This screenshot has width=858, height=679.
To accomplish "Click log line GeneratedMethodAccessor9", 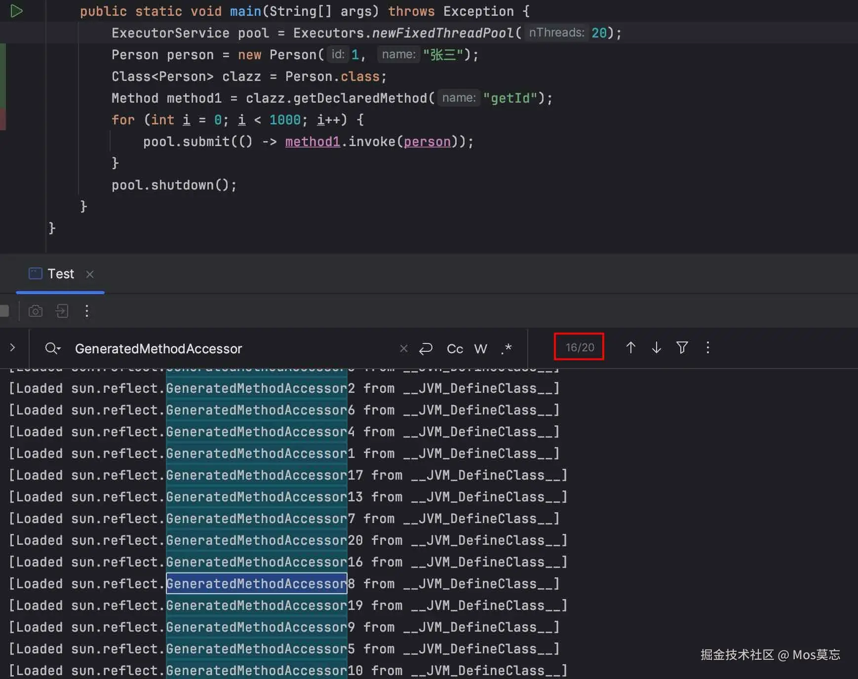I will [284, 627].
